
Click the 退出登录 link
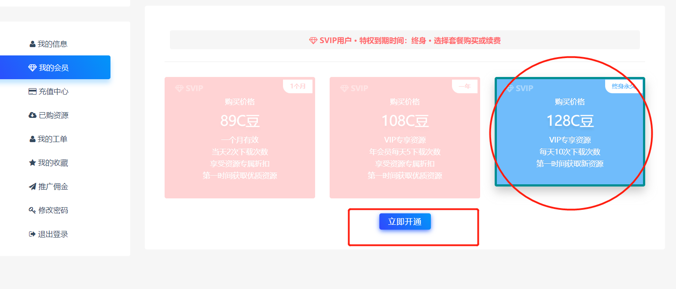coord(48,234)
